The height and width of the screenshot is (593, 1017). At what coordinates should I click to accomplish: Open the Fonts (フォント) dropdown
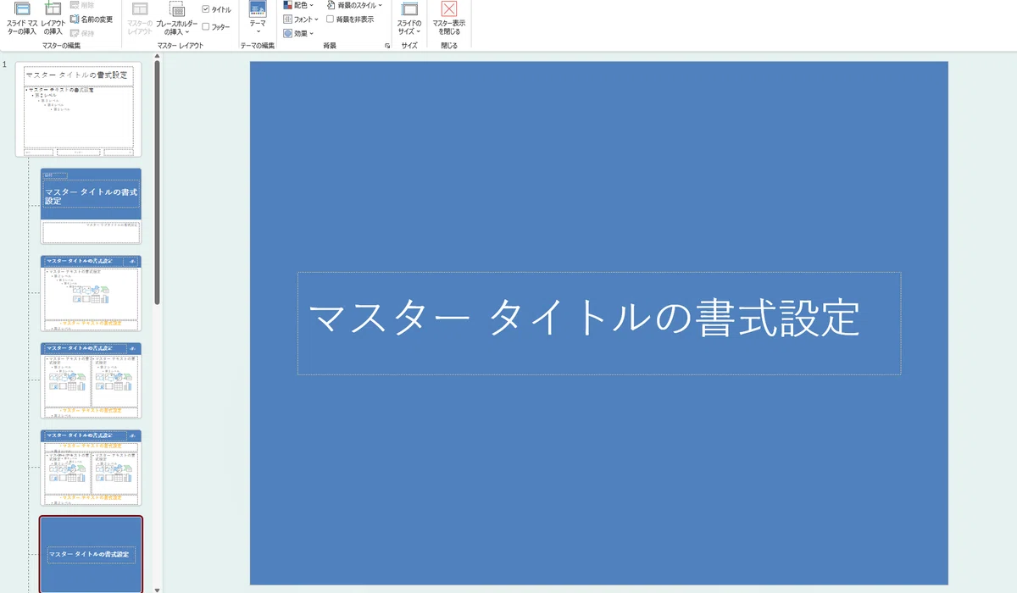[x=301, y=19]
